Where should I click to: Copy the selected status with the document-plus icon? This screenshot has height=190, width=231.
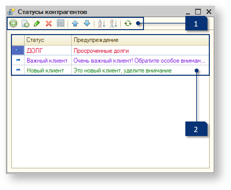coord(25,24)
